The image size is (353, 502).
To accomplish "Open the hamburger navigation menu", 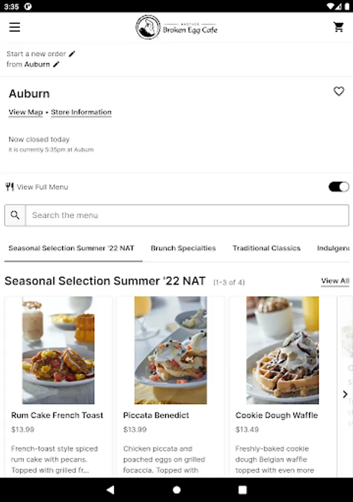I will tap(14, 27).
